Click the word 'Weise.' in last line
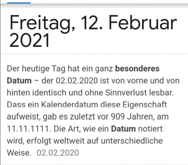188x165 pixels. pyautogui.click(x=19, y=153)
